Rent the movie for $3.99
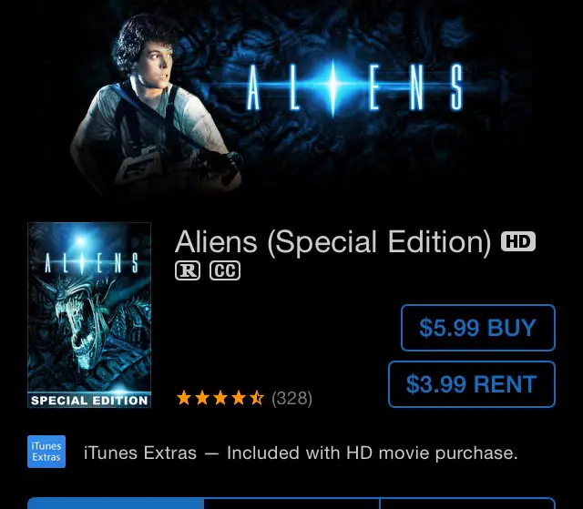Image resolution: width=583 pixels, height=509 pixels. click(472, 384)
